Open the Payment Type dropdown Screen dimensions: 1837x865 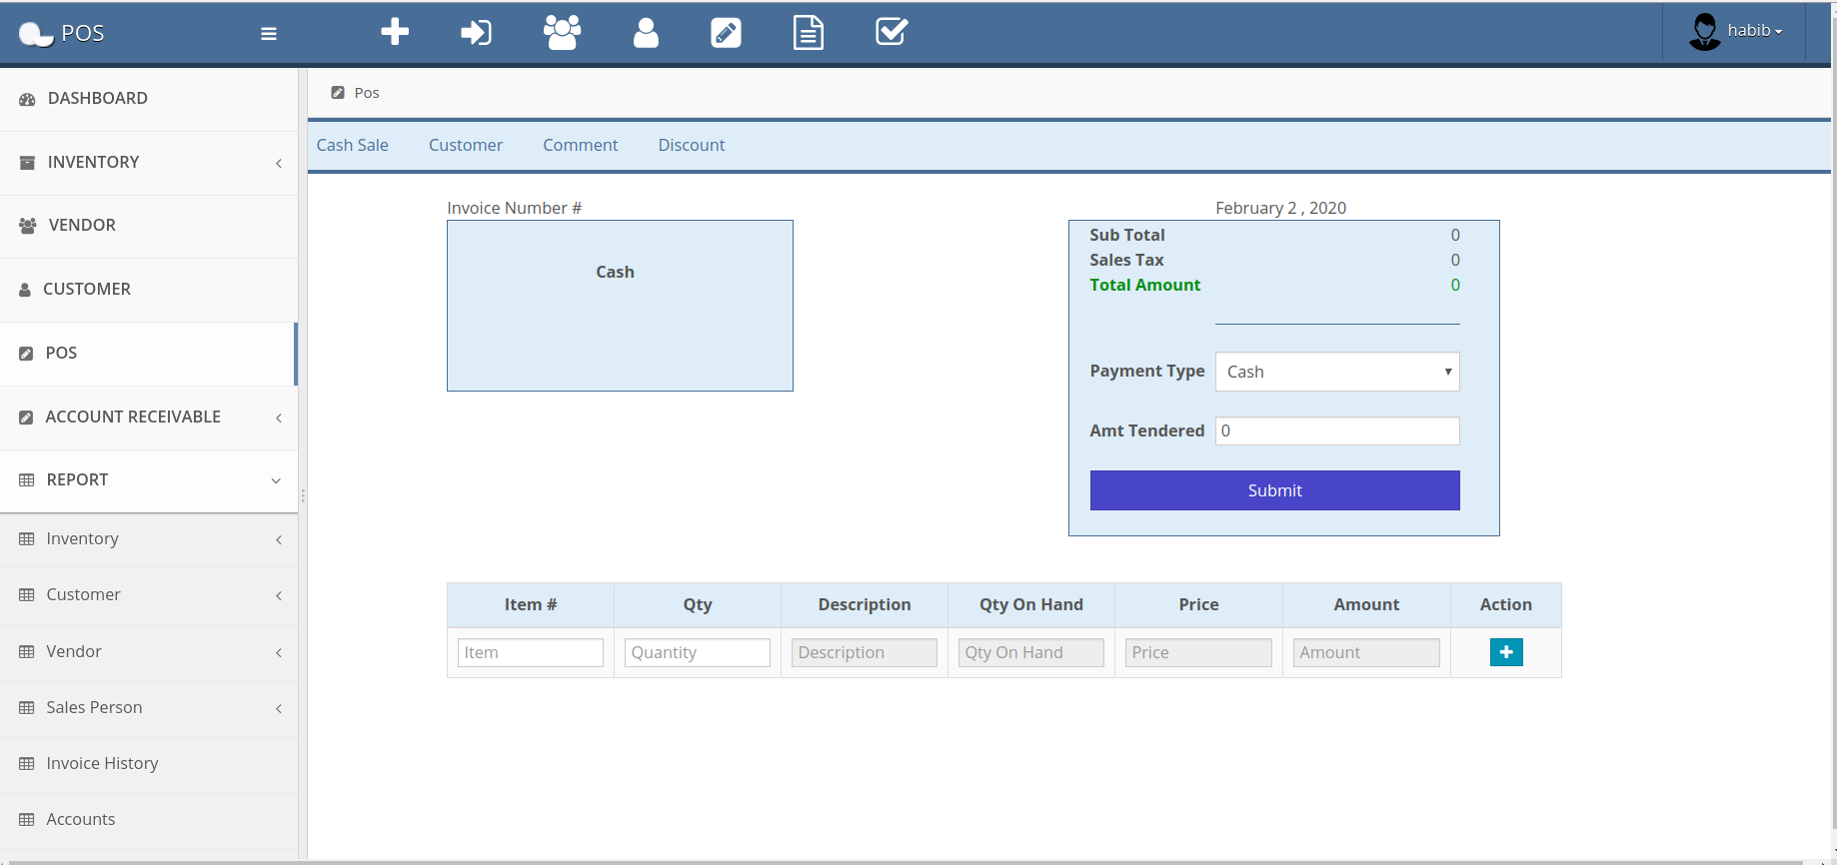[1336, 372]
